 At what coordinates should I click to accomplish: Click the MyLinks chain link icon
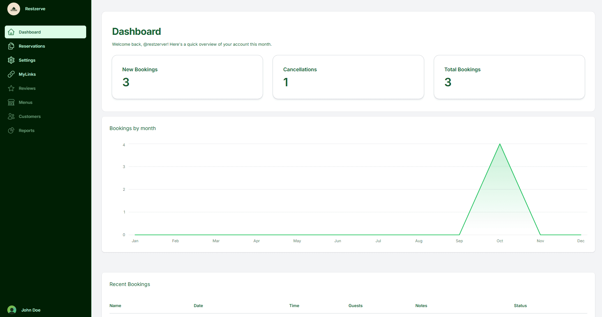[11, 74]
